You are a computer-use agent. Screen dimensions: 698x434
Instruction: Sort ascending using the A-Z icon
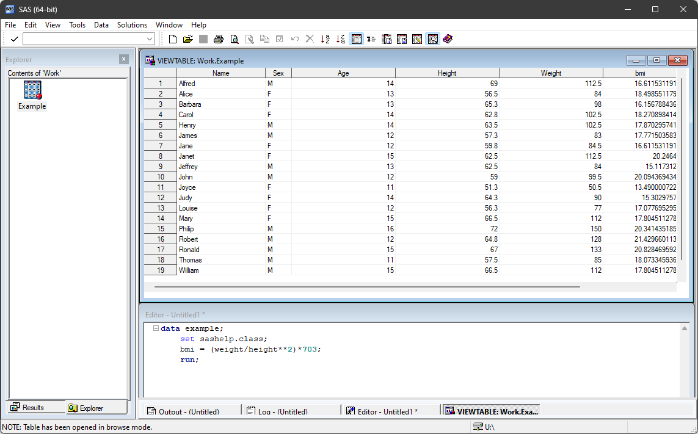[x=325, y=39]
